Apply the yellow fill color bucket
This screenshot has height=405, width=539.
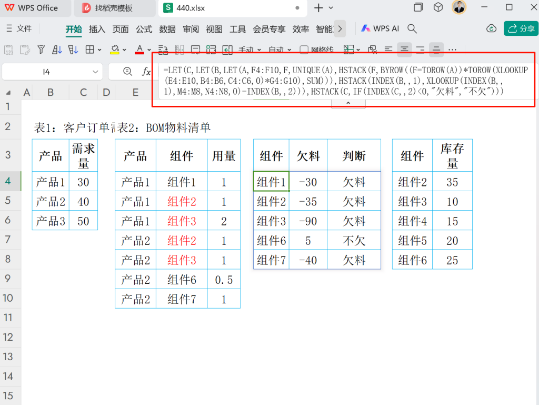(115, 50)
